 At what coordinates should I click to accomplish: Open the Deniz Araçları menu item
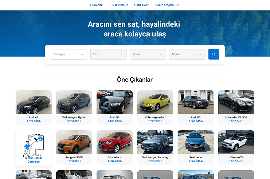point(165,5)
